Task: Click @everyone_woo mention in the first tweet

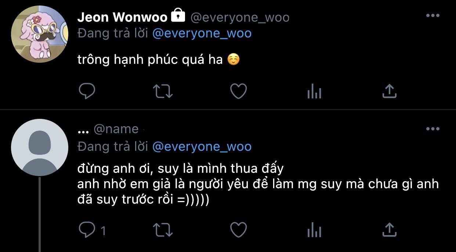Action: coord(202,33)
